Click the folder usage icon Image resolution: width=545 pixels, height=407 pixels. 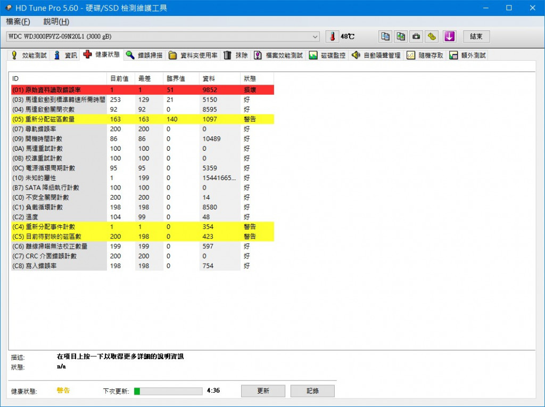[172, 55]
